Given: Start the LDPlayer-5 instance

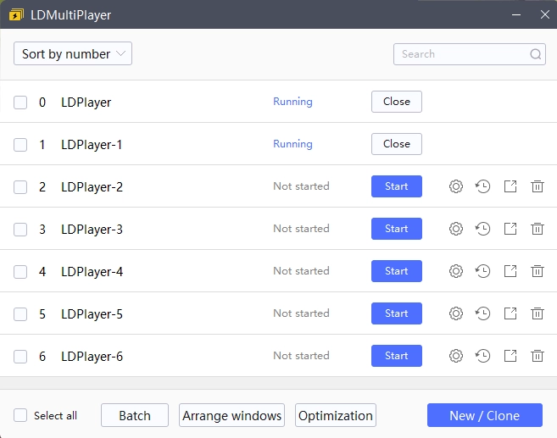Looking at the screenshot, I should coord(396,313).
